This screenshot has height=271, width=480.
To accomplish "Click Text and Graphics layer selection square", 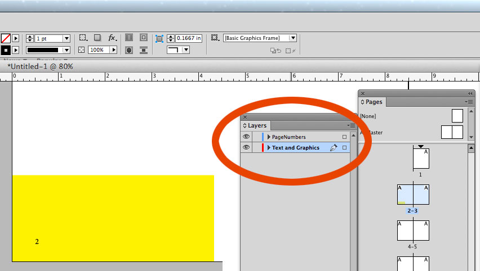I will pyautogui.click(x=344, y=147).
